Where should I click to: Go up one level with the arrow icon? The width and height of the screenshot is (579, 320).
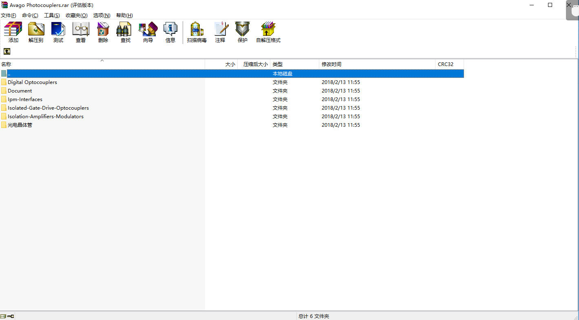click(x=7, y=51)
